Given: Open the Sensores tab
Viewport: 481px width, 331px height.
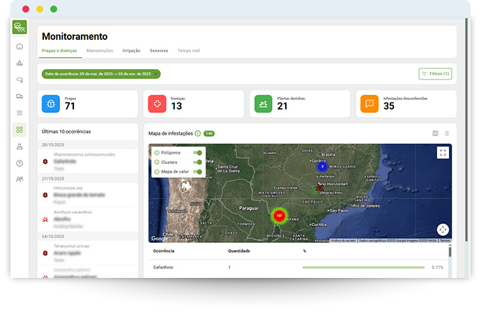Looking at the screenshot, I should pos(158,51).
